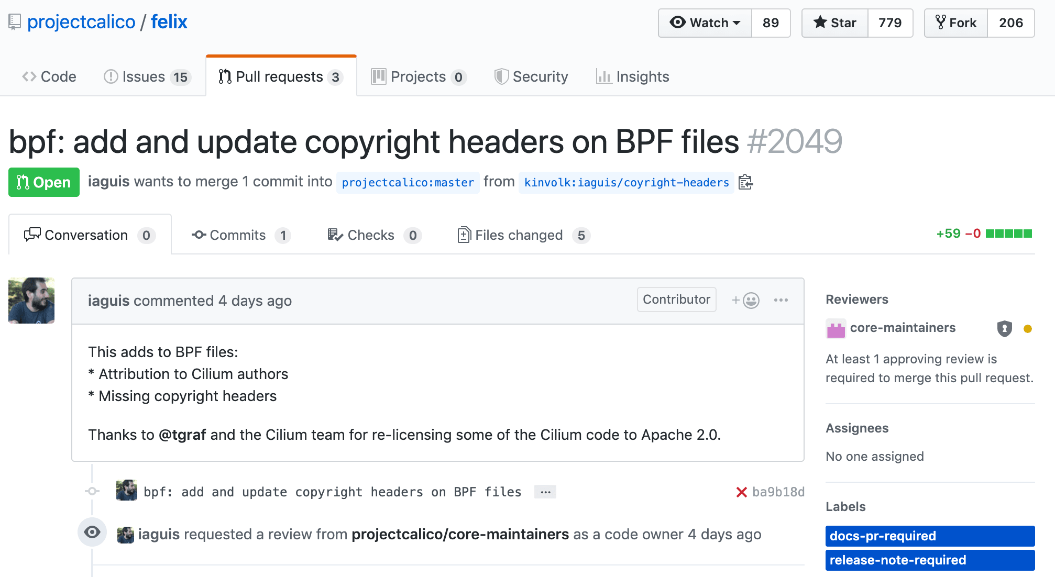This screenshot has width=1055, height=577.
Task: Click the release-note-required label
Action: [930, 560]
